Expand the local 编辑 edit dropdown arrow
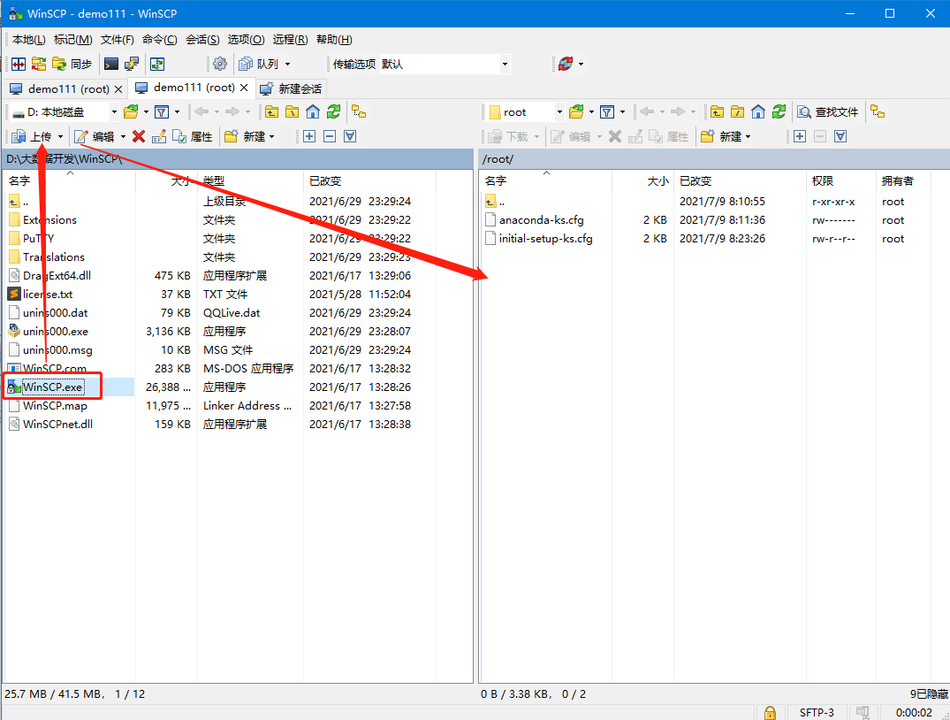The image size is (950, 720). click(x=123, y=136)
